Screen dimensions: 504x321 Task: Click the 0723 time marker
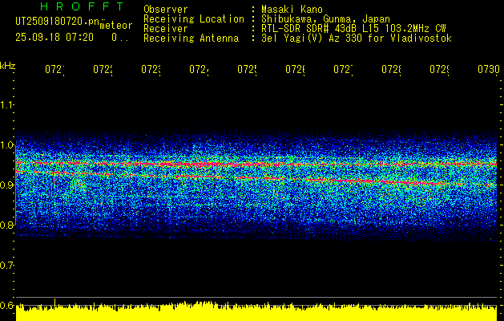(151, 70)
